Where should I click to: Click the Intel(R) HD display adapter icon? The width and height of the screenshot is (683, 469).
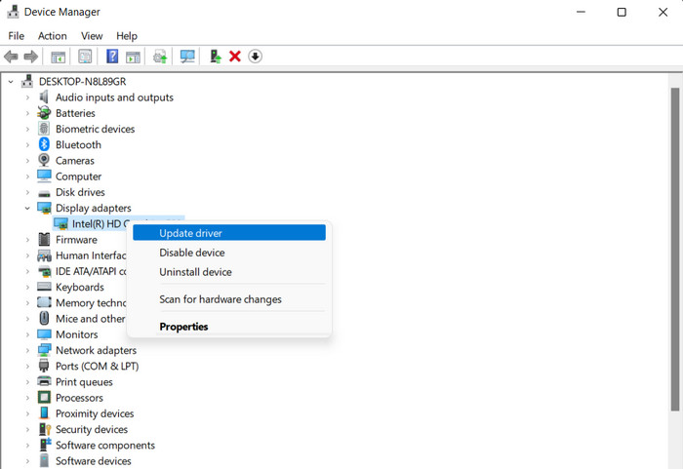tap(60, 224)
